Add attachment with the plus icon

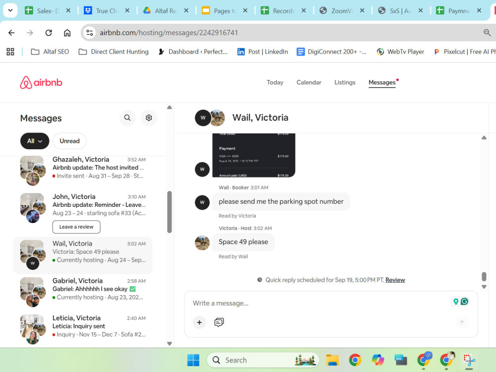click(199, 322)
